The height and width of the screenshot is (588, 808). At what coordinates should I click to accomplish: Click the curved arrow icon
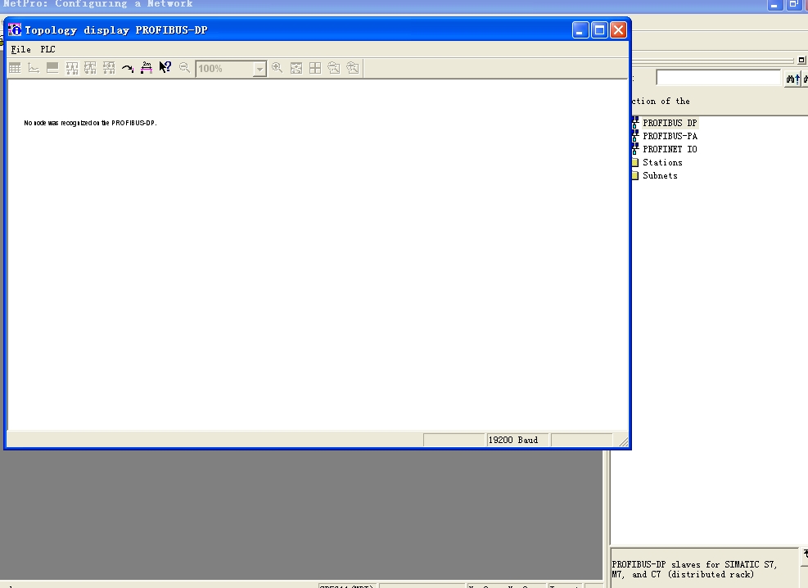point(127,68)
